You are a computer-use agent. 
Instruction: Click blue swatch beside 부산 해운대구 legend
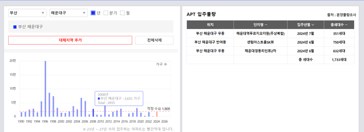15,27
